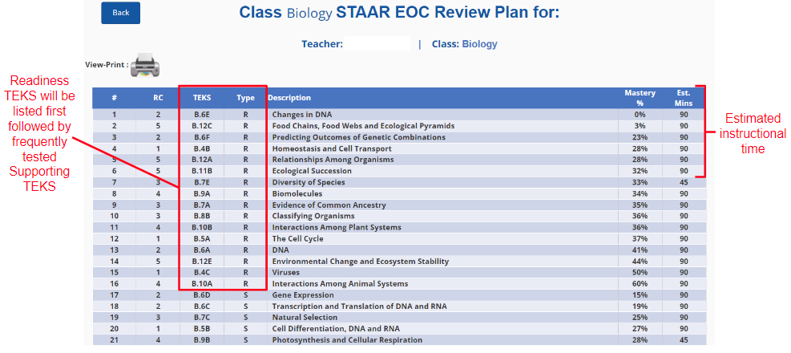This screenshot has height=353, width=791.
Task: Click the Est. Mins column header
Action: [684, 98]
